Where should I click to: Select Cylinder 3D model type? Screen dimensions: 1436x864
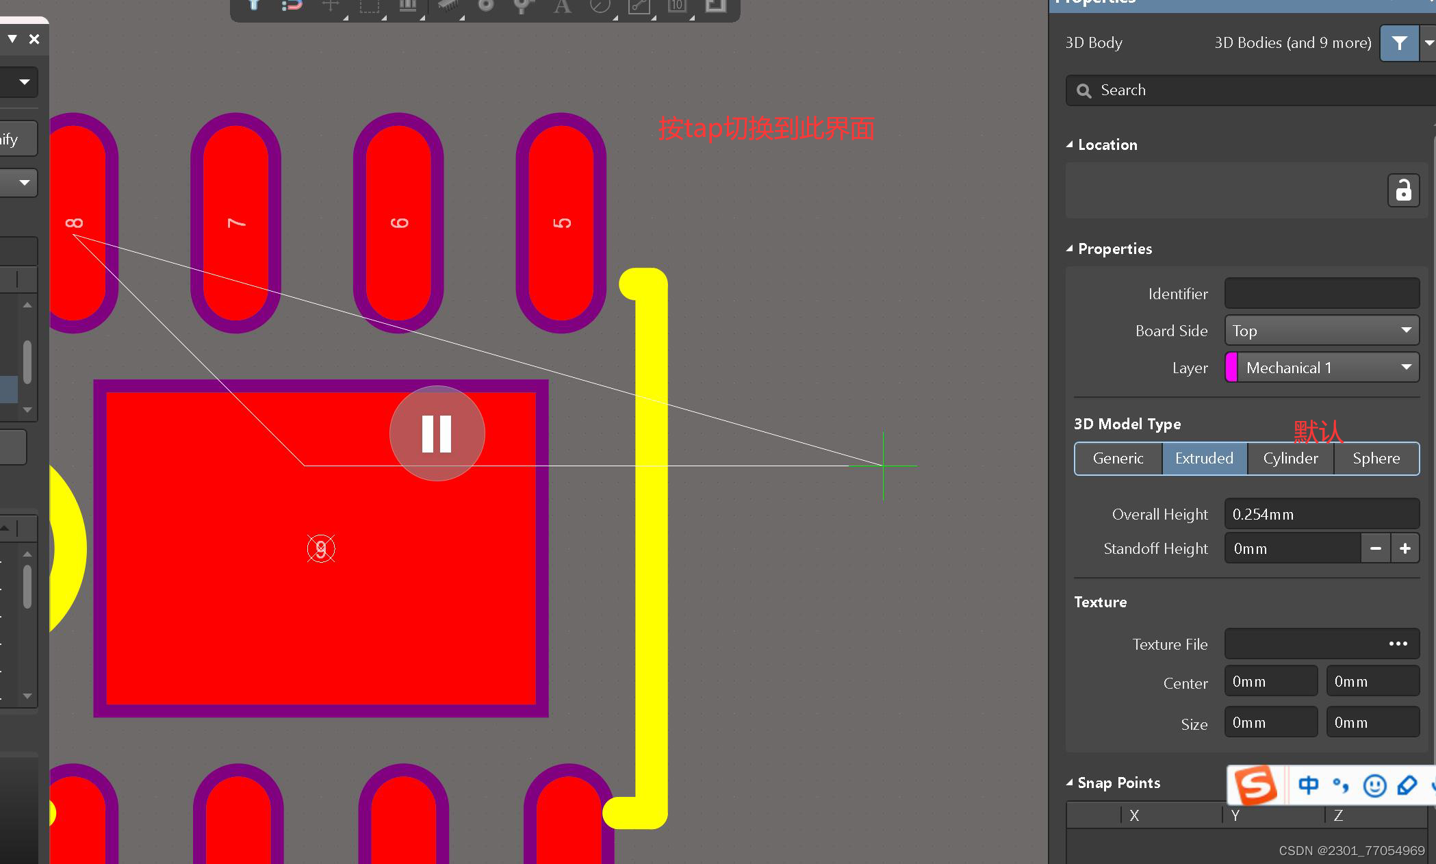(1290, 458)
